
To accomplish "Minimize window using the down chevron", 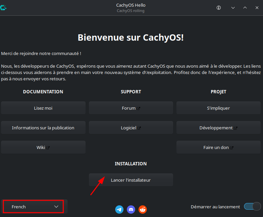I will click(233, 8).
